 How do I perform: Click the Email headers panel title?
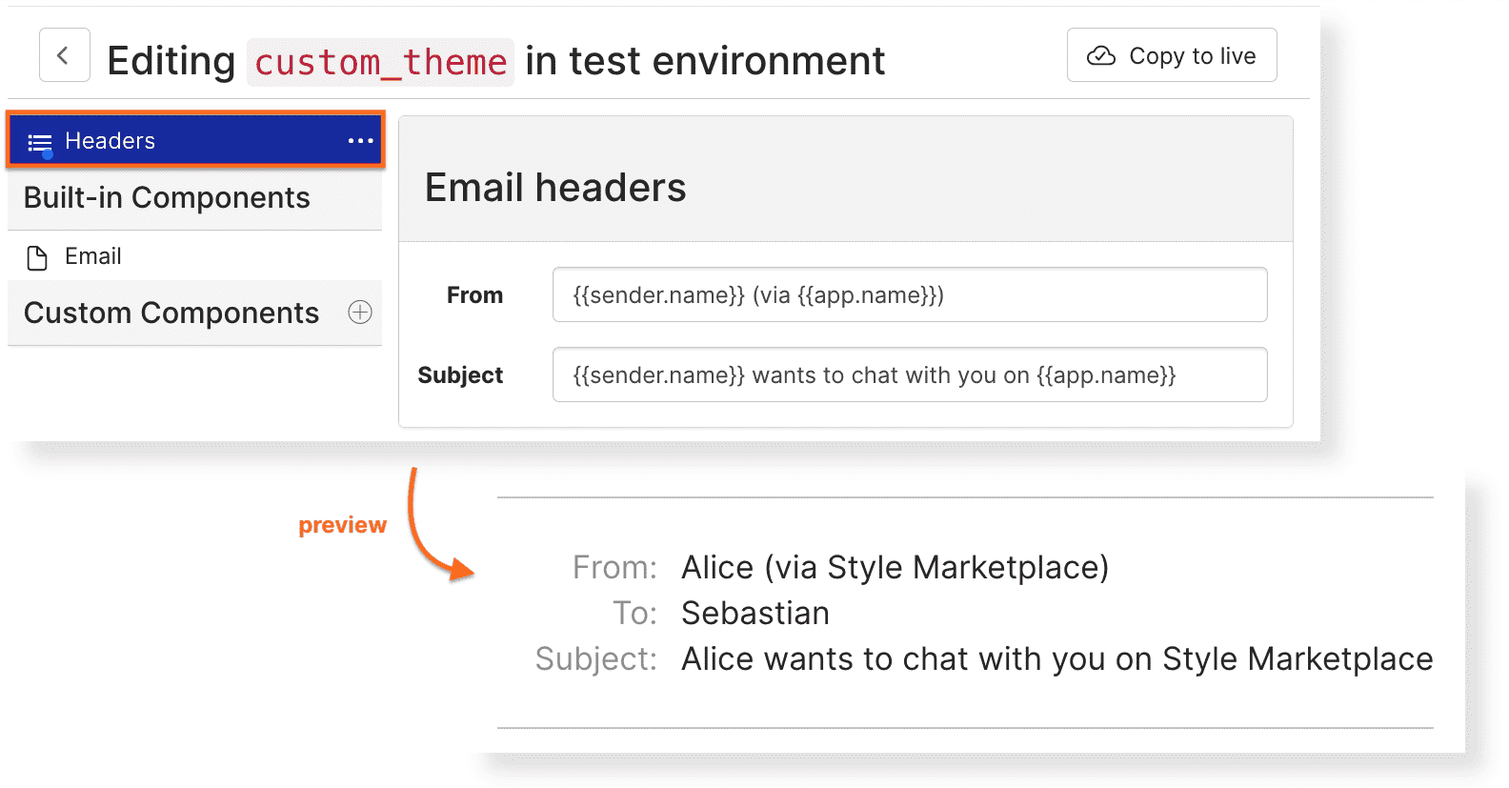[555, 188]
